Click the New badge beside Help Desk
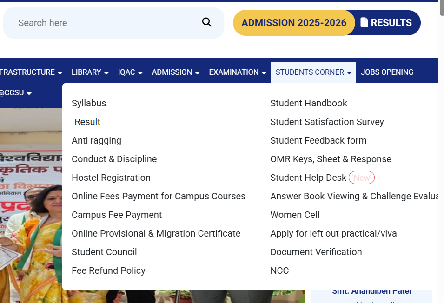 click(x=362, y=178)
